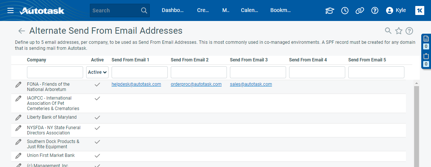431x167 pixels.
Task: Click the back arrow beside page title
Action: [x=22, y=31]
